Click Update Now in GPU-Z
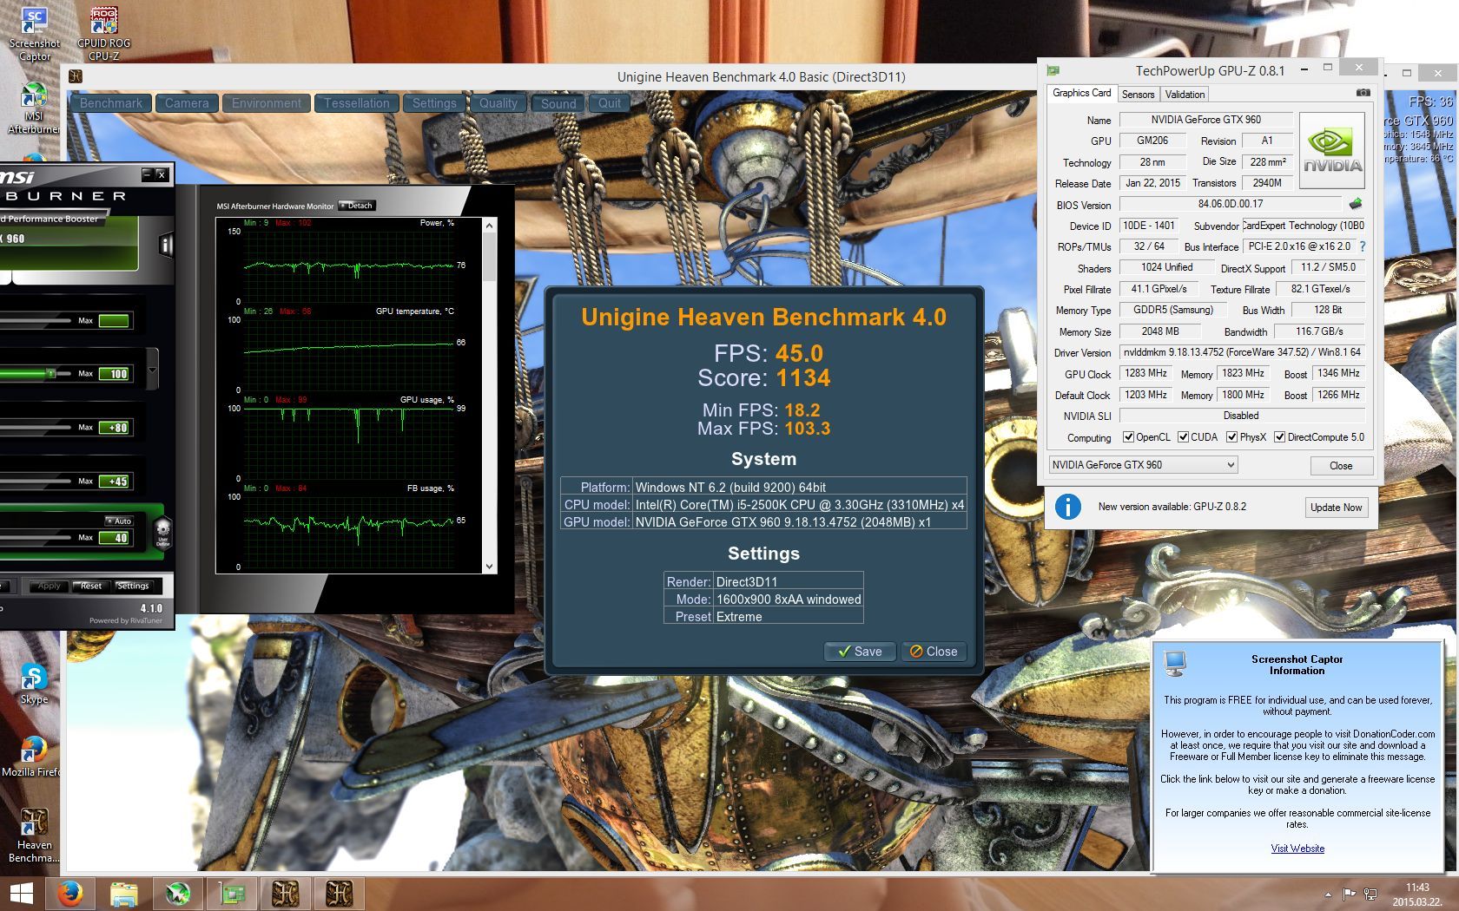This screenshot has height=911, width=1459. (x=1336, y=507)
